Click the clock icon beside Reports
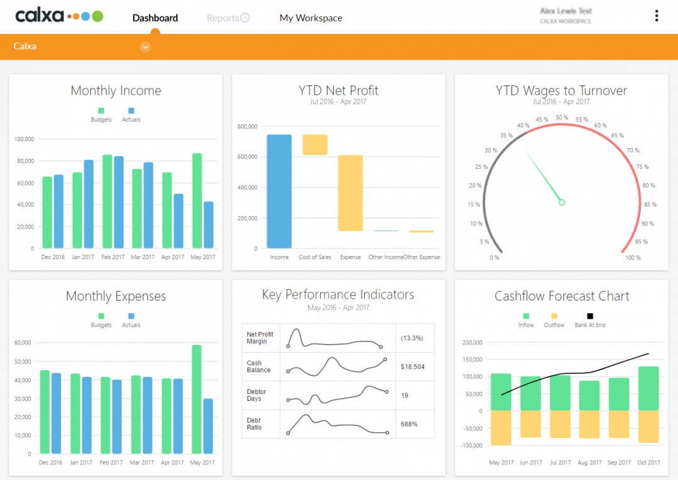Image resolution: width=678 pixels, height=480 pixels. click(x=245, y=18)
